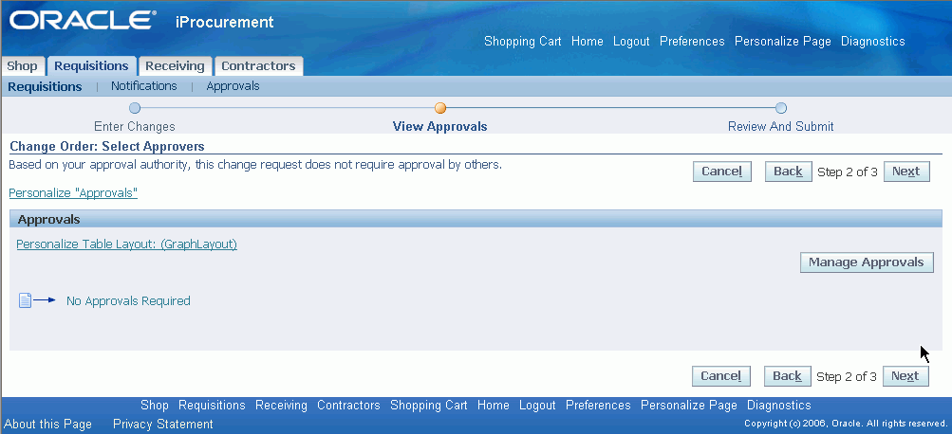Click Personalize Page in the header

pyautogui.click(x=783, y=41)
